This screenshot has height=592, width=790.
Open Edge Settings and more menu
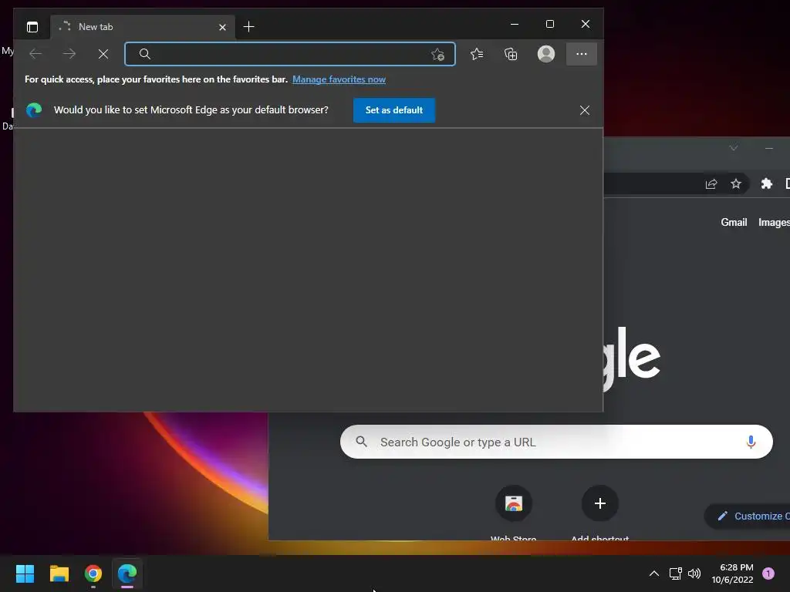coord(582,54)
